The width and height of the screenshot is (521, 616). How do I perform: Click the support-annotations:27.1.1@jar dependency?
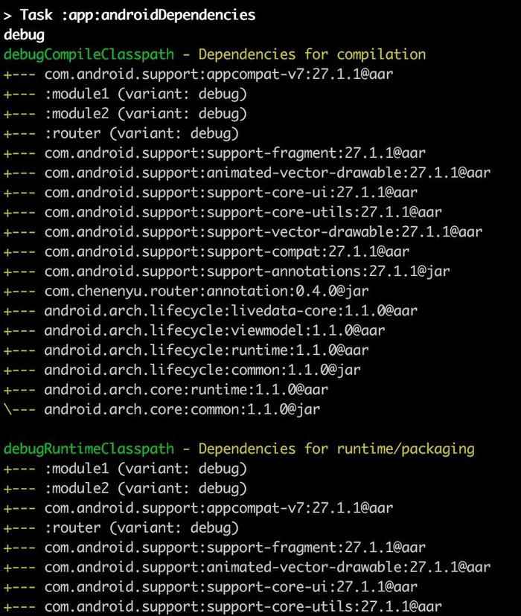247,272
